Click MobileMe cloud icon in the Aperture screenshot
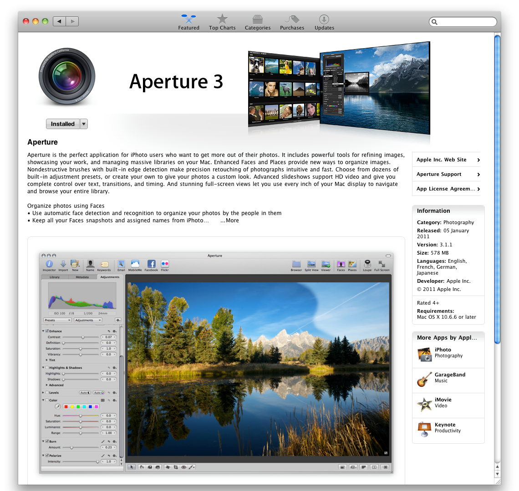This screenshot has width=519, height=491. pos(135,266)
